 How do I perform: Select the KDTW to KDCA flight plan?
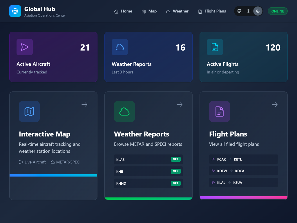(x=243, y=171)
